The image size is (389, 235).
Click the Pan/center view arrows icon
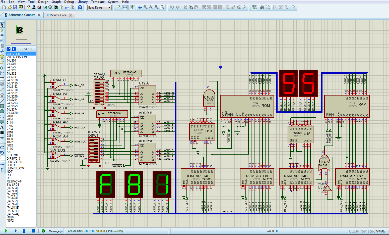(140, 8)
